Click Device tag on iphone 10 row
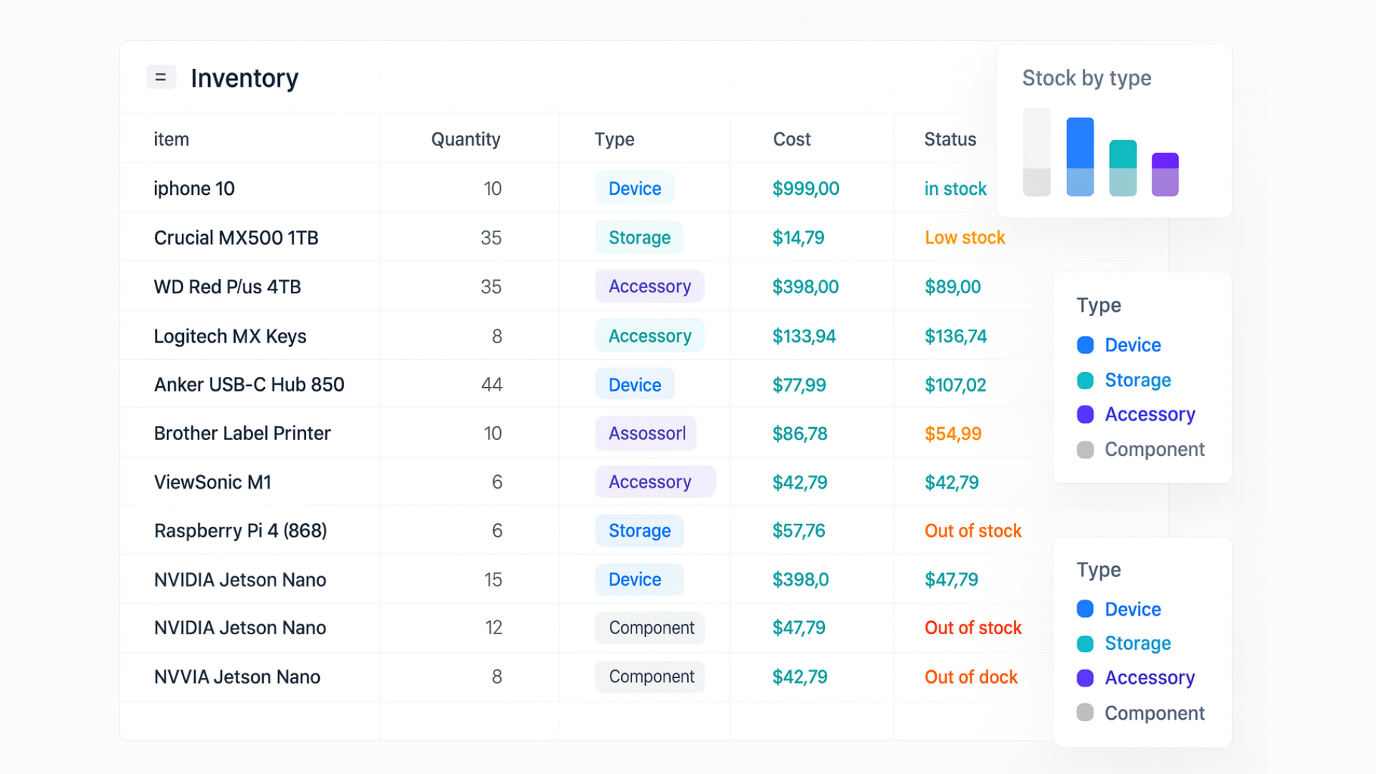 coord(634,188)
